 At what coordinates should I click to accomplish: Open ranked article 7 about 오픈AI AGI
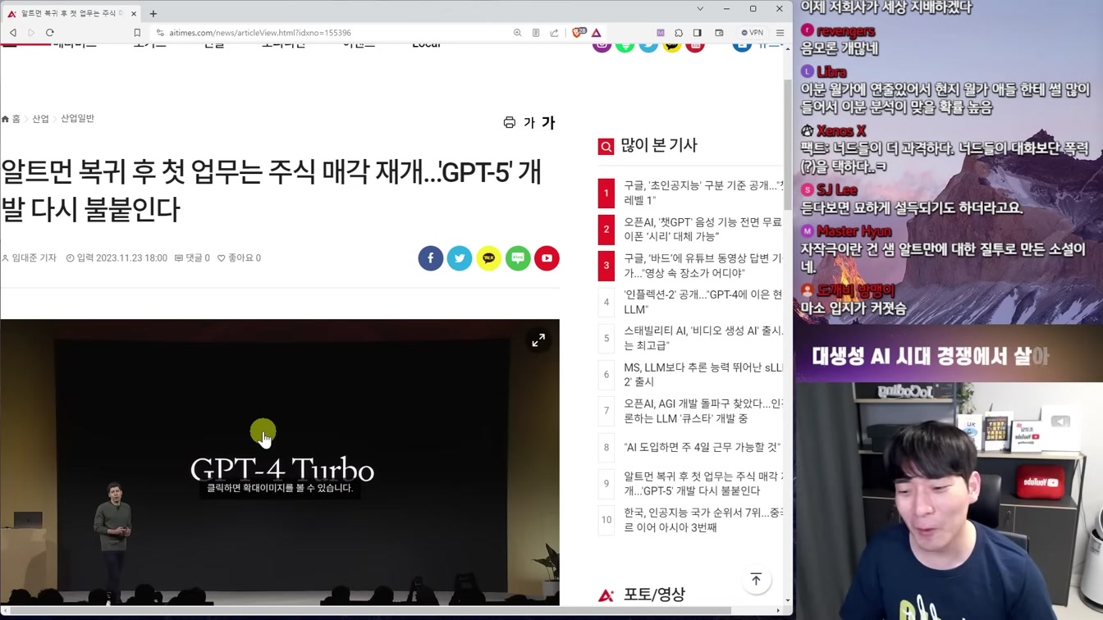(703, 411)
